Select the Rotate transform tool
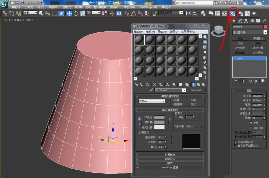269x178 pixels. pos(76,13)
